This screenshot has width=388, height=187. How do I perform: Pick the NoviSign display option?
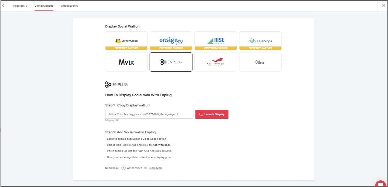point(216,62)
